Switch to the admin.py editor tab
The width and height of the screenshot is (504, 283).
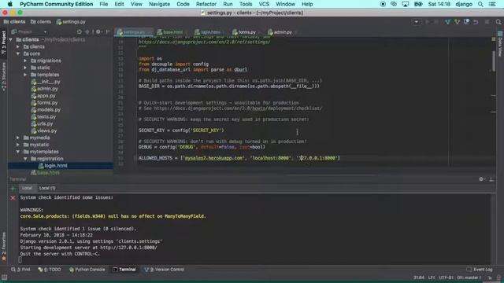pos(282,32)
